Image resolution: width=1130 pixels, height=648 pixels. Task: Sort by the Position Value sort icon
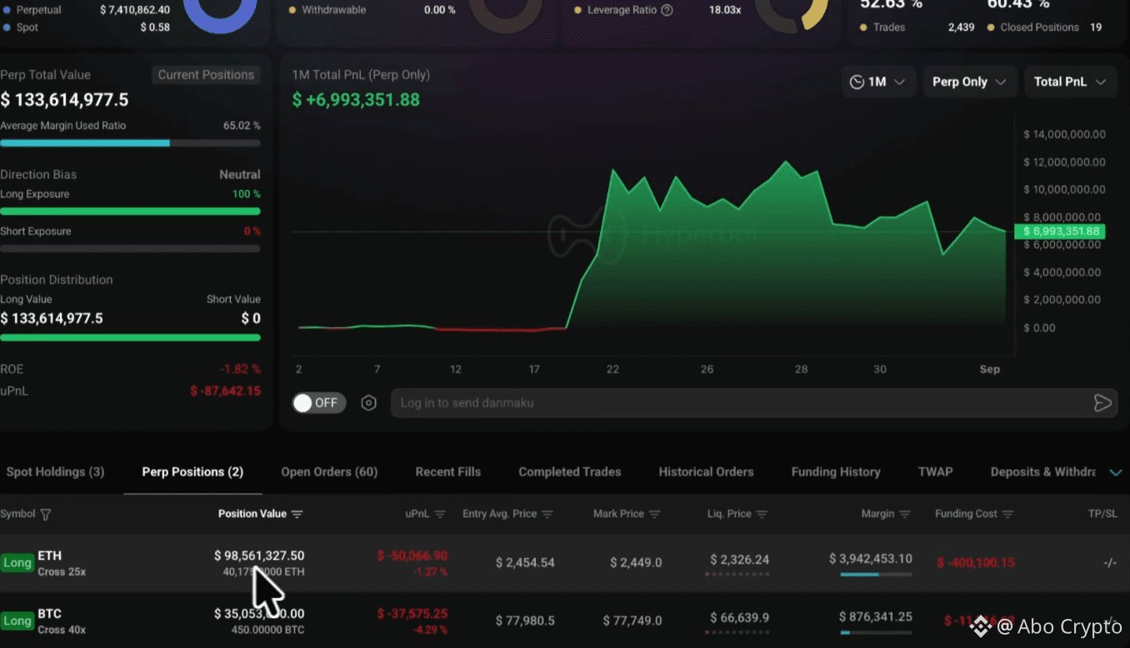click(297, 514)
